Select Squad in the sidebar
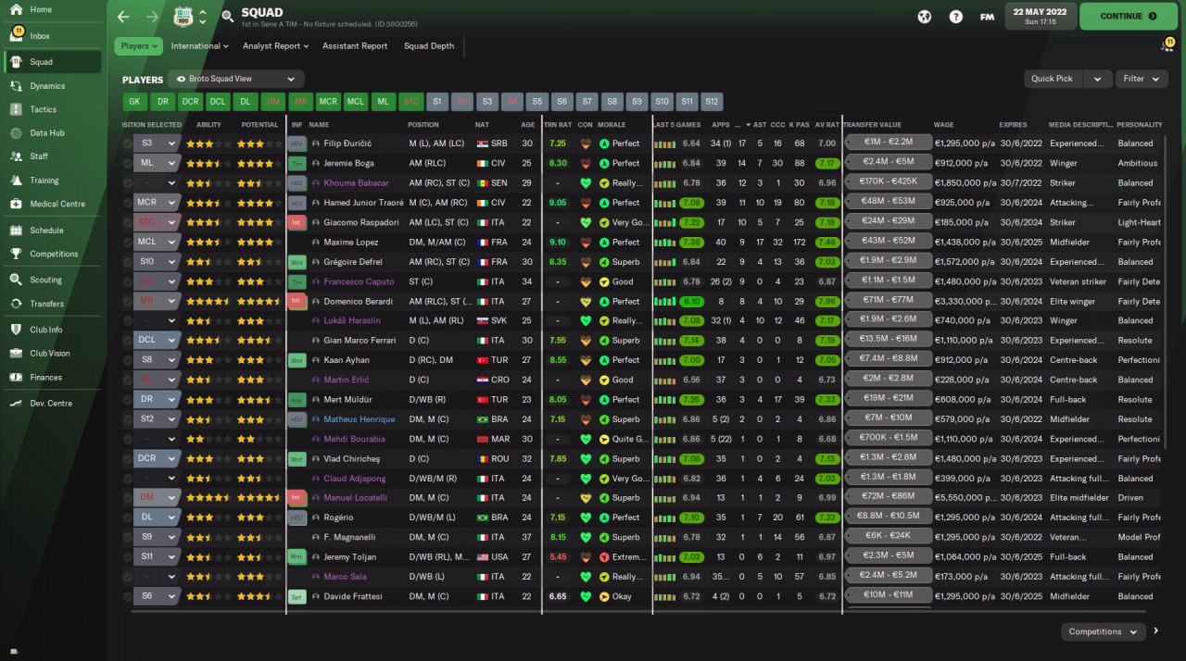The width and height of the screenshot is (1186, 661). [x=51, y=62]
